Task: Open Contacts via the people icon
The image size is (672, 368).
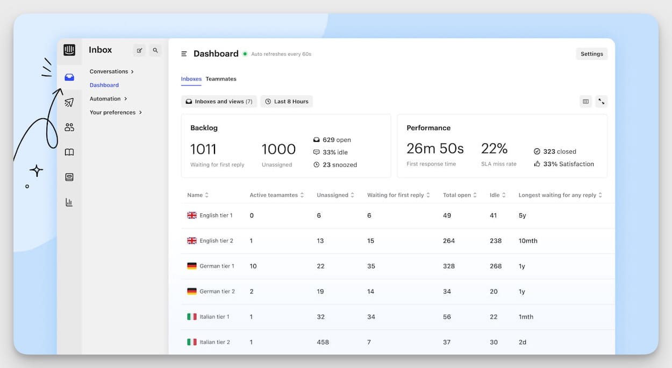Action: point(69,127)
